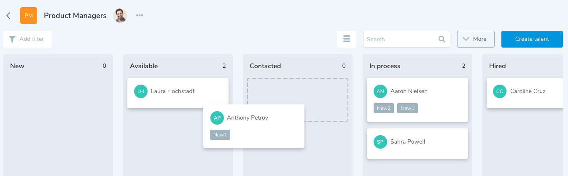Select the New1 tag on Anthony Petrov
This screenshot has width=568, height=176.
tap(220, 135)
